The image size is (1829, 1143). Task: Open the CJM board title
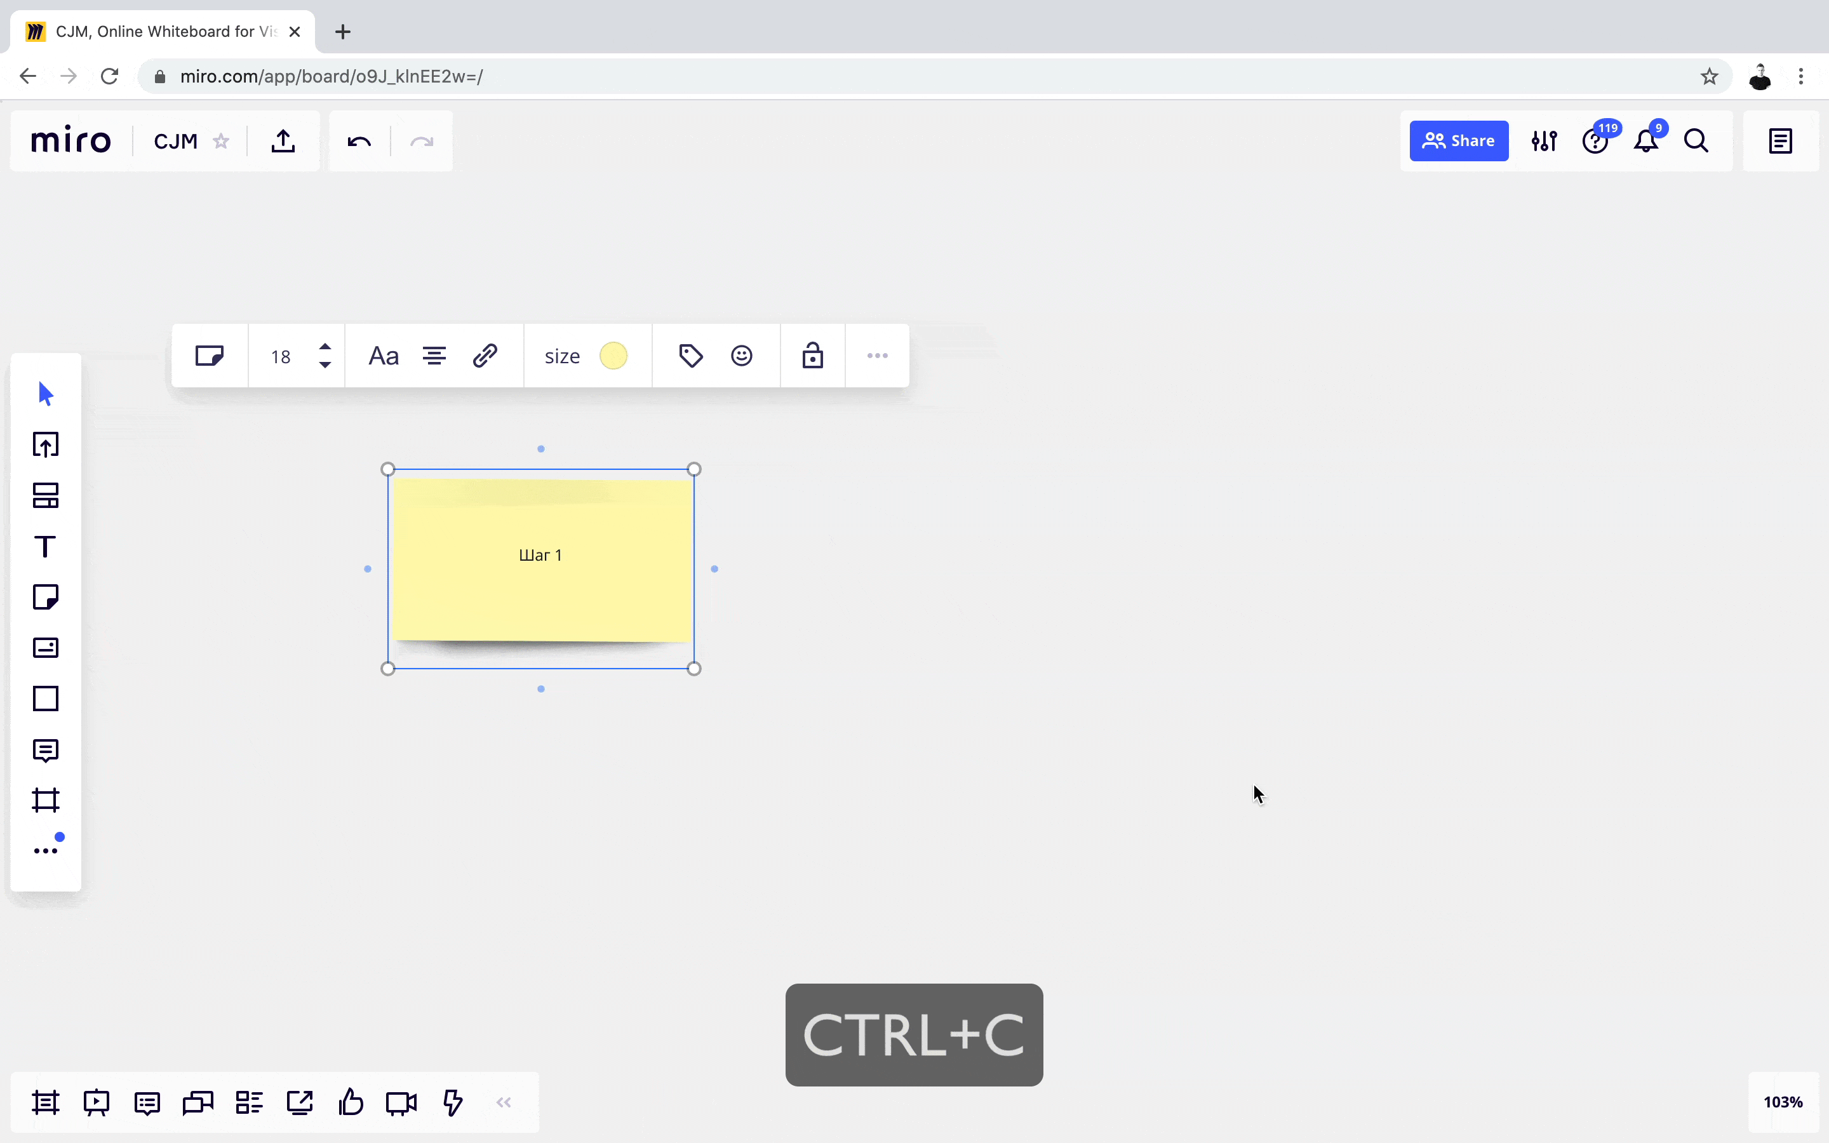pyautogui.click(x=175, y=142)
